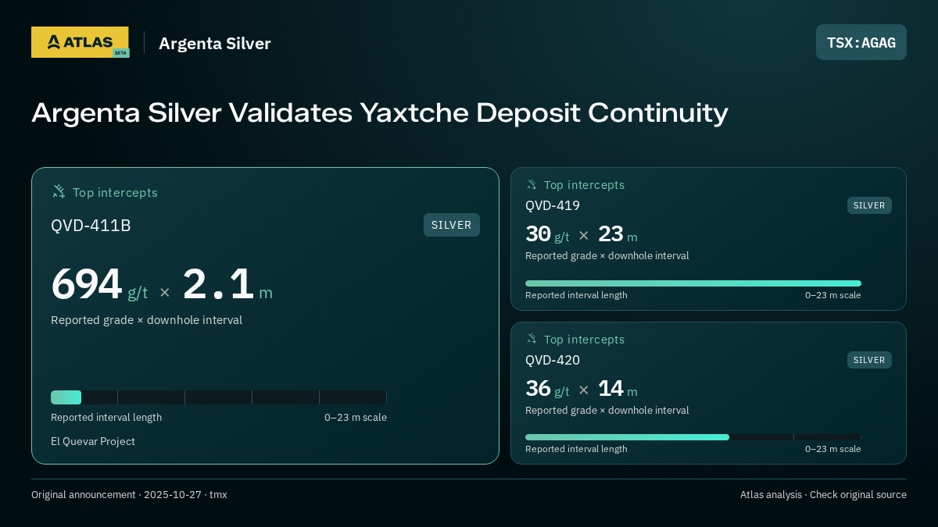Click the SILVER tag on the QVD-420 card
This screenshot has height=527, width=938.
coord(869,360)
